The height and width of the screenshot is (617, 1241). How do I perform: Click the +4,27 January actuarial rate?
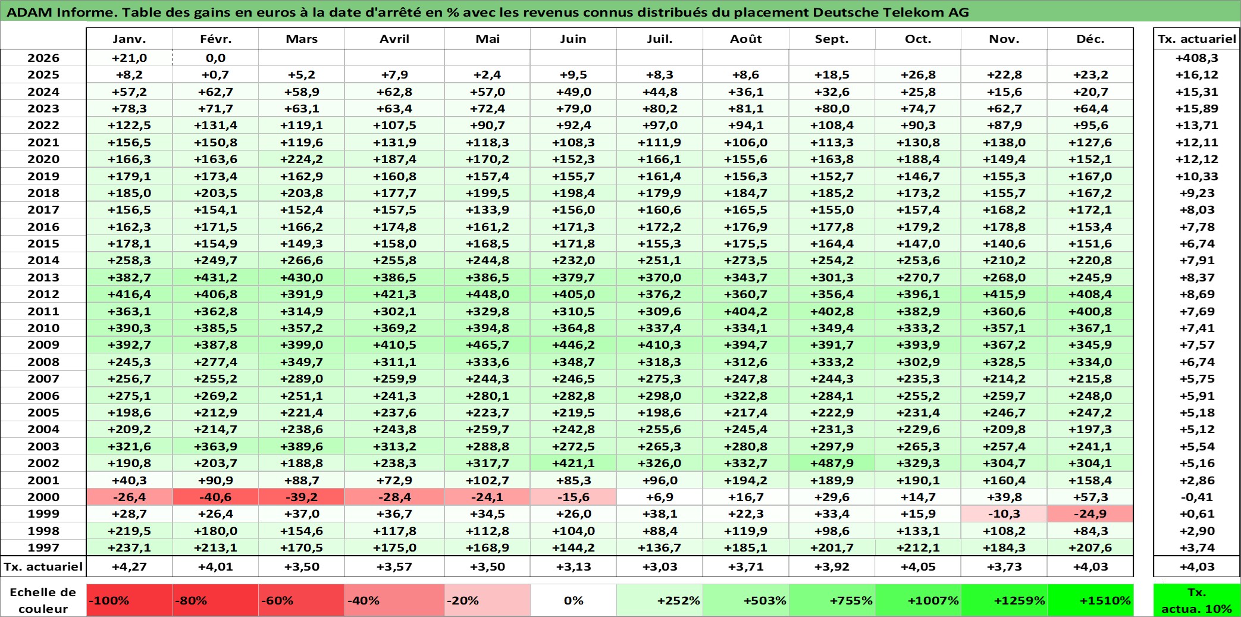click(x=129, y=566)
